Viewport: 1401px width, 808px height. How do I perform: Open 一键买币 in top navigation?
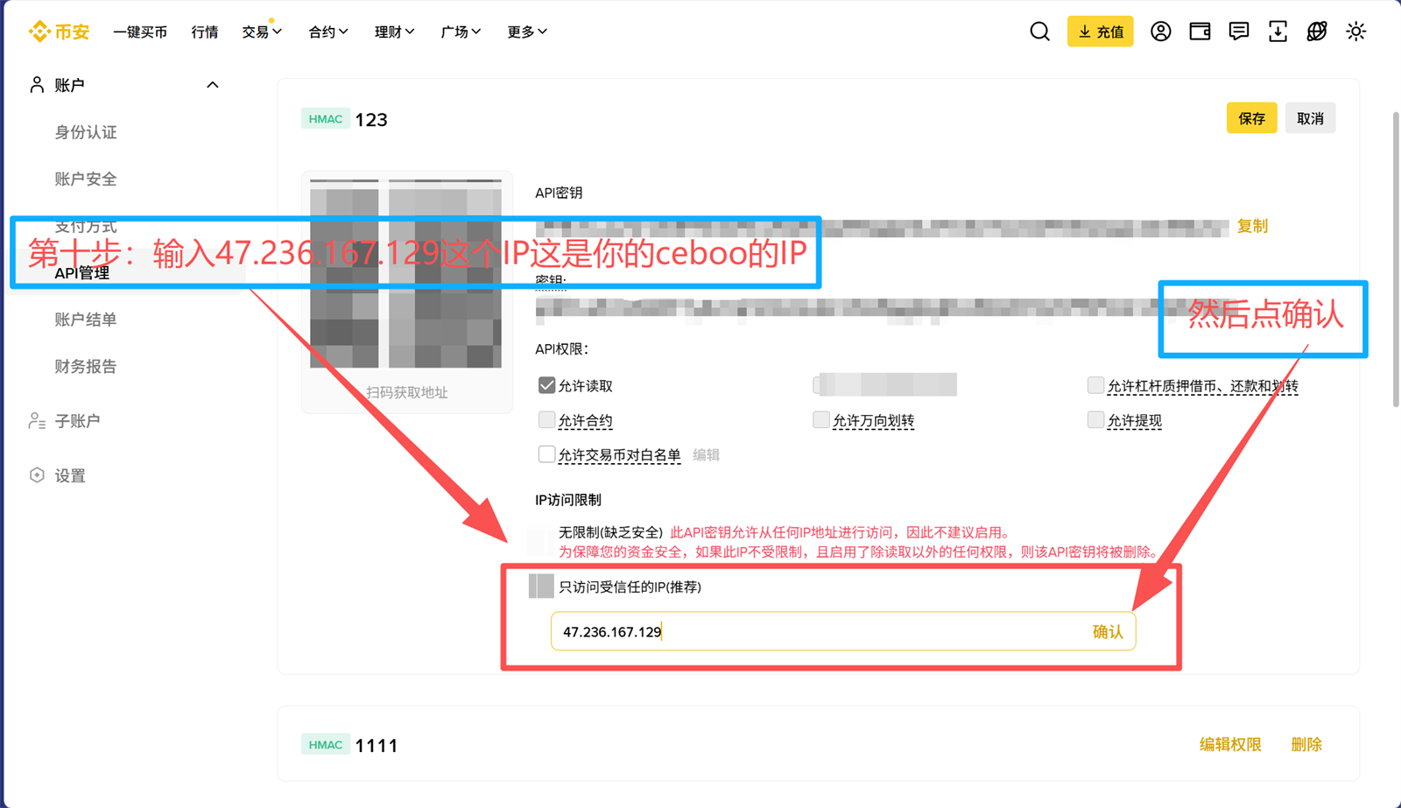[140, 32]
